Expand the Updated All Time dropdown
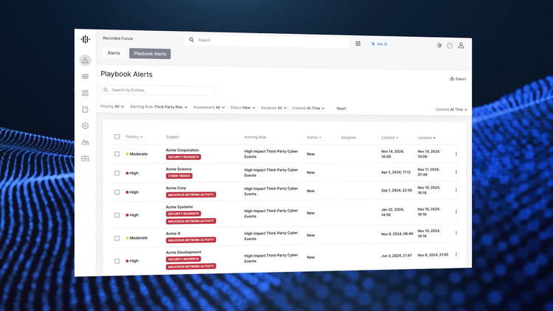The height and width of the screenshot is (311, 553). coord(451,109)
